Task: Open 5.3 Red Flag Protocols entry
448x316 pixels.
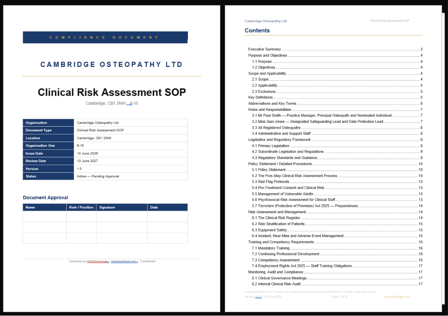Action: [337, 182]
